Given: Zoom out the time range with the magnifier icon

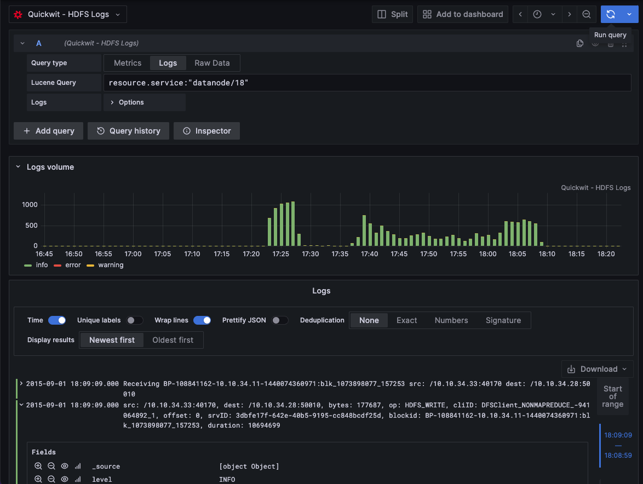Looking at the screenshot, I should (x=587, y=14).
